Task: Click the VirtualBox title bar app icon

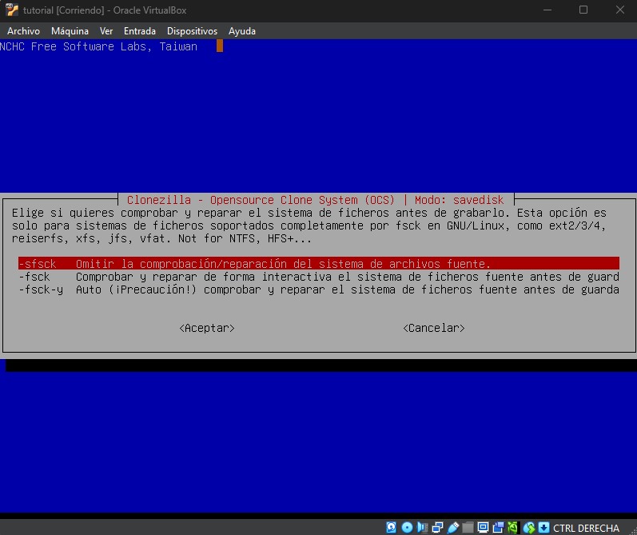Action: (12, 10)
